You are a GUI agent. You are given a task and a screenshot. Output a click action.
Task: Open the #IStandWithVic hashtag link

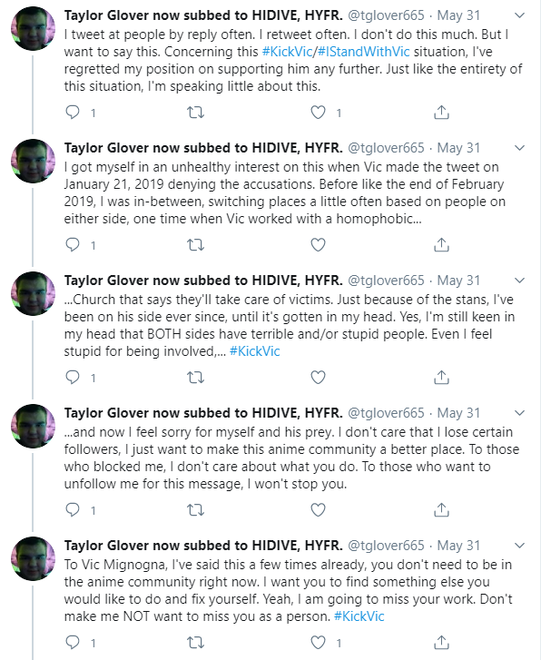(x=363, y=52)
